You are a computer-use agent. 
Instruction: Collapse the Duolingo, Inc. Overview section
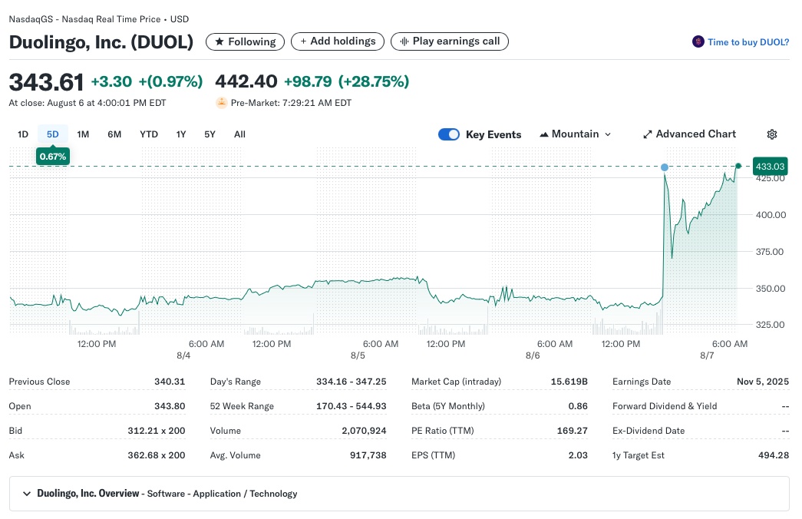(27, 494)
